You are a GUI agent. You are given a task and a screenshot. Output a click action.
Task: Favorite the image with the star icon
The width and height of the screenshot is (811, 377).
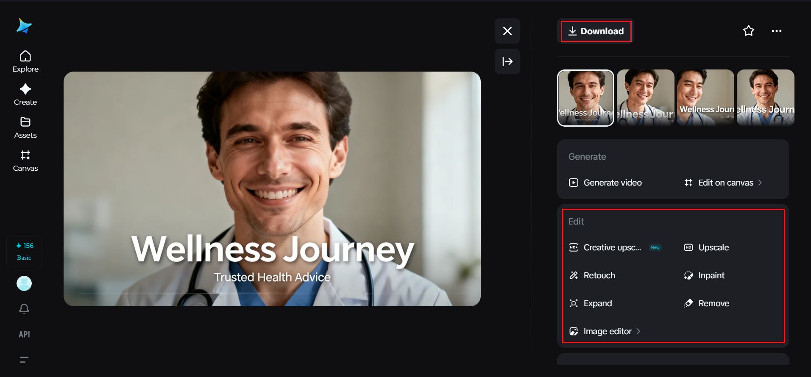pyautogui.click(x=748, y=31)
